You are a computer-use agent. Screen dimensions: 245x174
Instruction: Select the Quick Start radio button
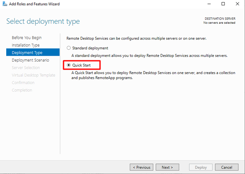tap(69, 65)
